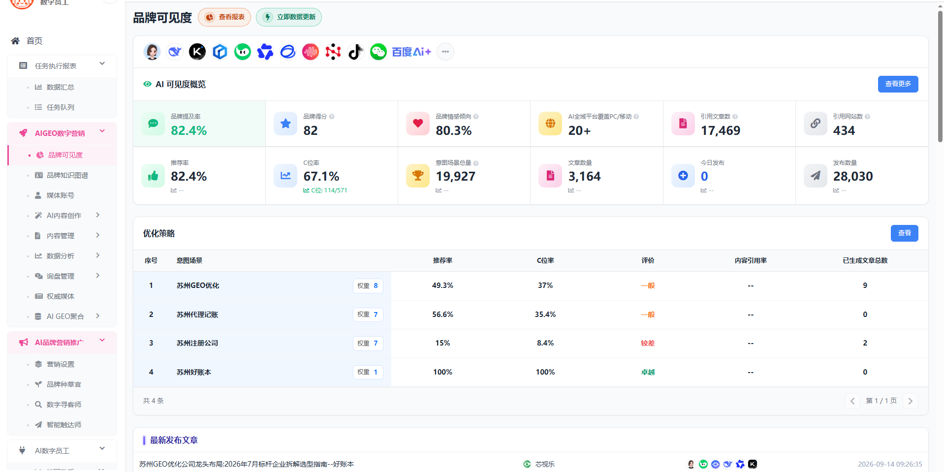Go to next page in 优化策略 pagination
The width and height of the screenshot is (944, 472).
point(911,401)
